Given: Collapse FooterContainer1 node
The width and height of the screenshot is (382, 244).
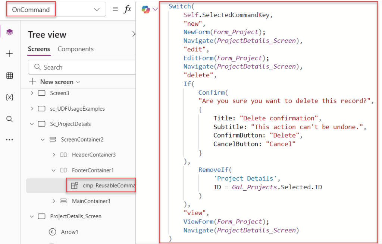Looking at the screenshot, I should coord(54,170).
